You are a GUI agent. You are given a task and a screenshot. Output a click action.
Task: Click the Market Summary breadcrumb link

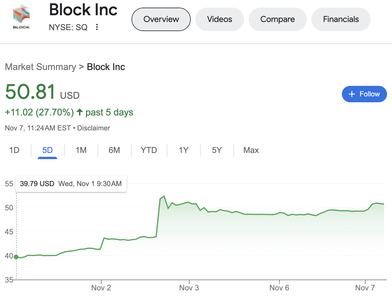click(40, 67)
